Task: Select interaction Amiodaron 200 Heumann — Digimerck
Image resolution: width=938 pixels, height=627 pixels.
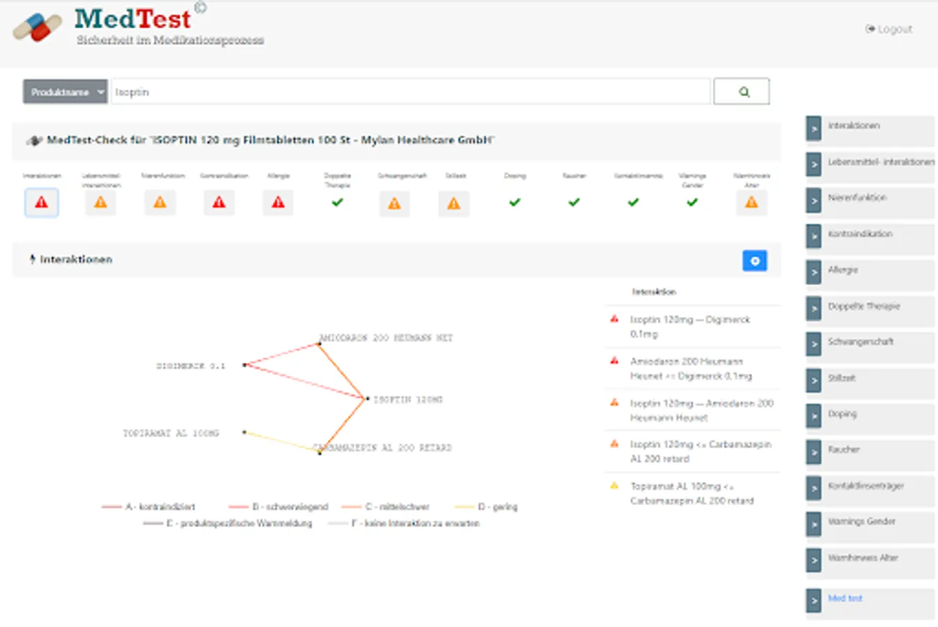Action: (692, 369)
